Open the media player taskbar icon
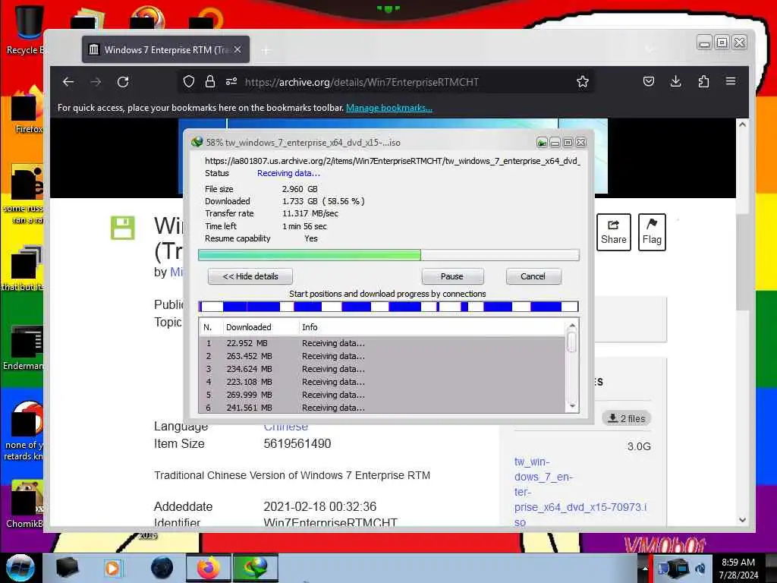This screenshot has height=583, width=777. pyautogui.click(x=112, y=568)
